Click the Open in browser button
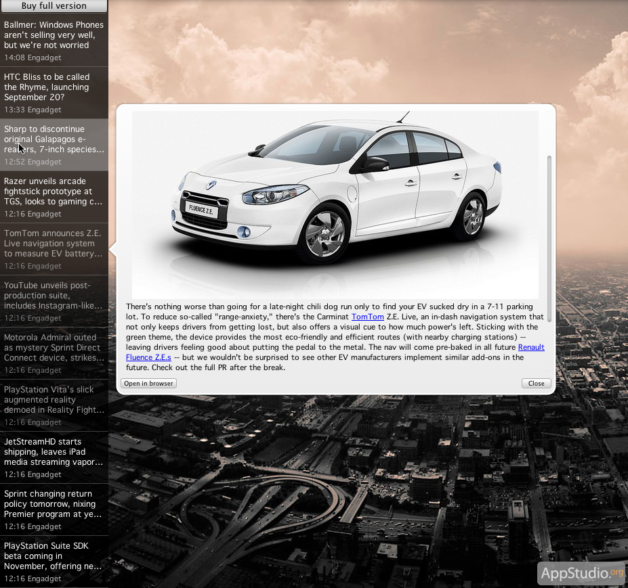Image resolution: width=628 pixels, height=588 pixels. [x=148, y=383]
